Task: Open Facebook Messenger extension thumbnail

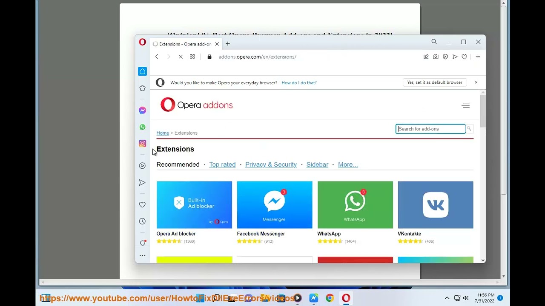Action: pyautogui.click(x=275, y=205)
